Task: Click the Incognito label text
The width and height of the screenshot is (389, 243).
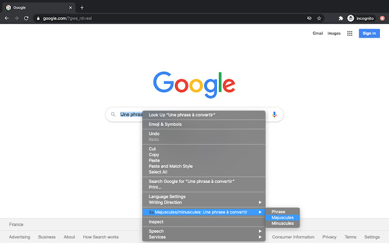Action: pos(365,18)
